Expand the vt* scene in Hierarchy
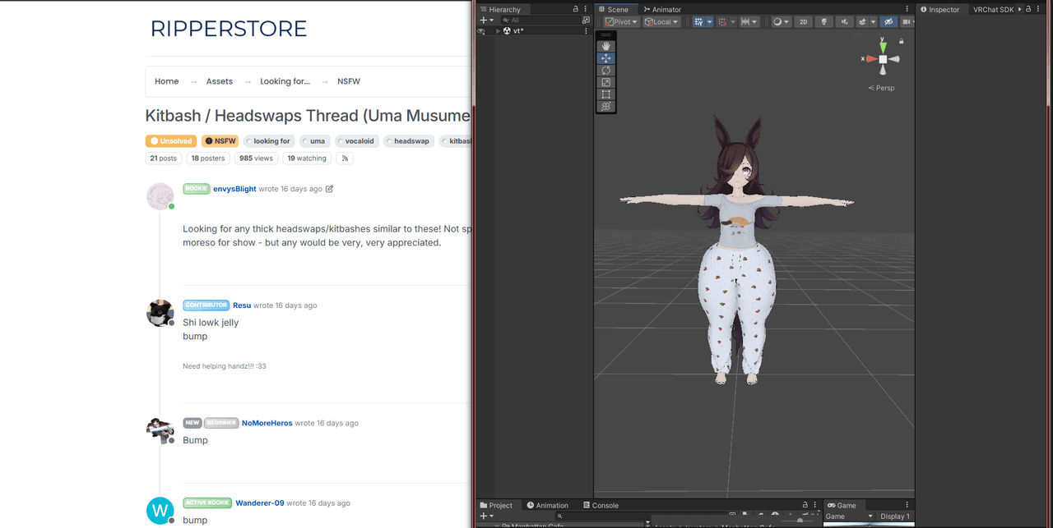 (x=498, y=31)
